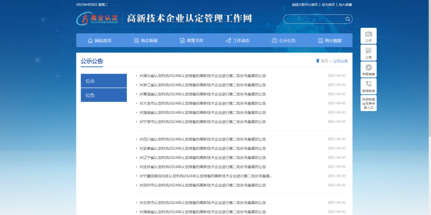Click the location pin icon in breadcrumb
Screen dimensions: 431x215
(x=318, y=61)
